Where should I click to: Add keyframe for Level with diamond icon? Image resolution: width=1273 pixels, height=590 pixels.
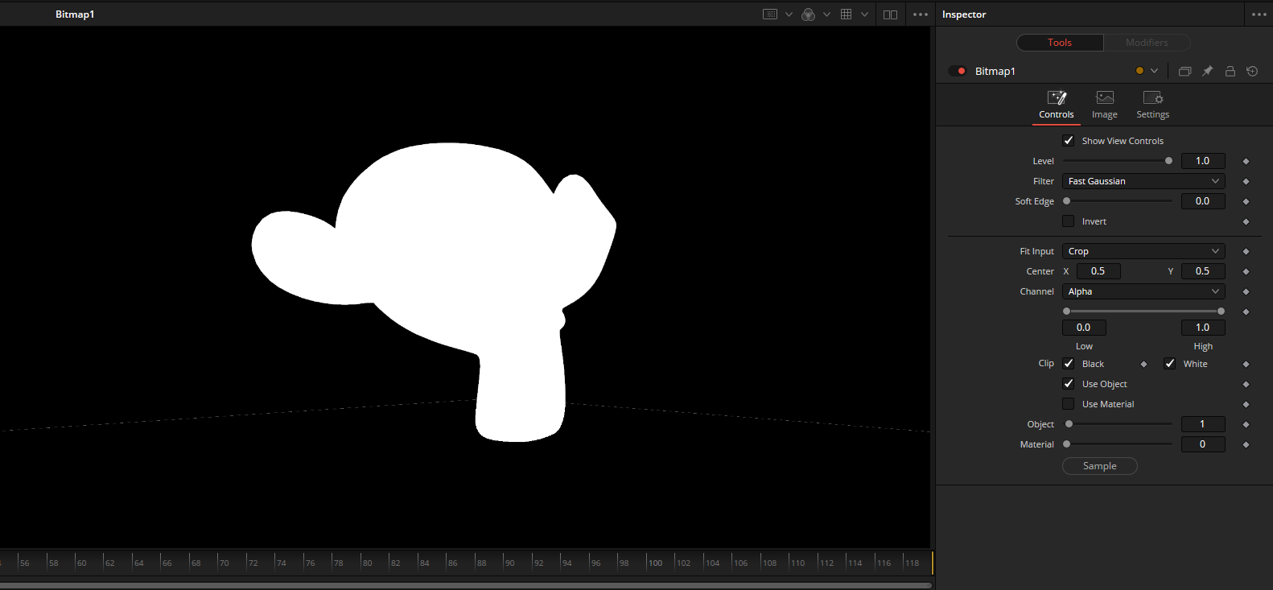(x=1246, y=161)
